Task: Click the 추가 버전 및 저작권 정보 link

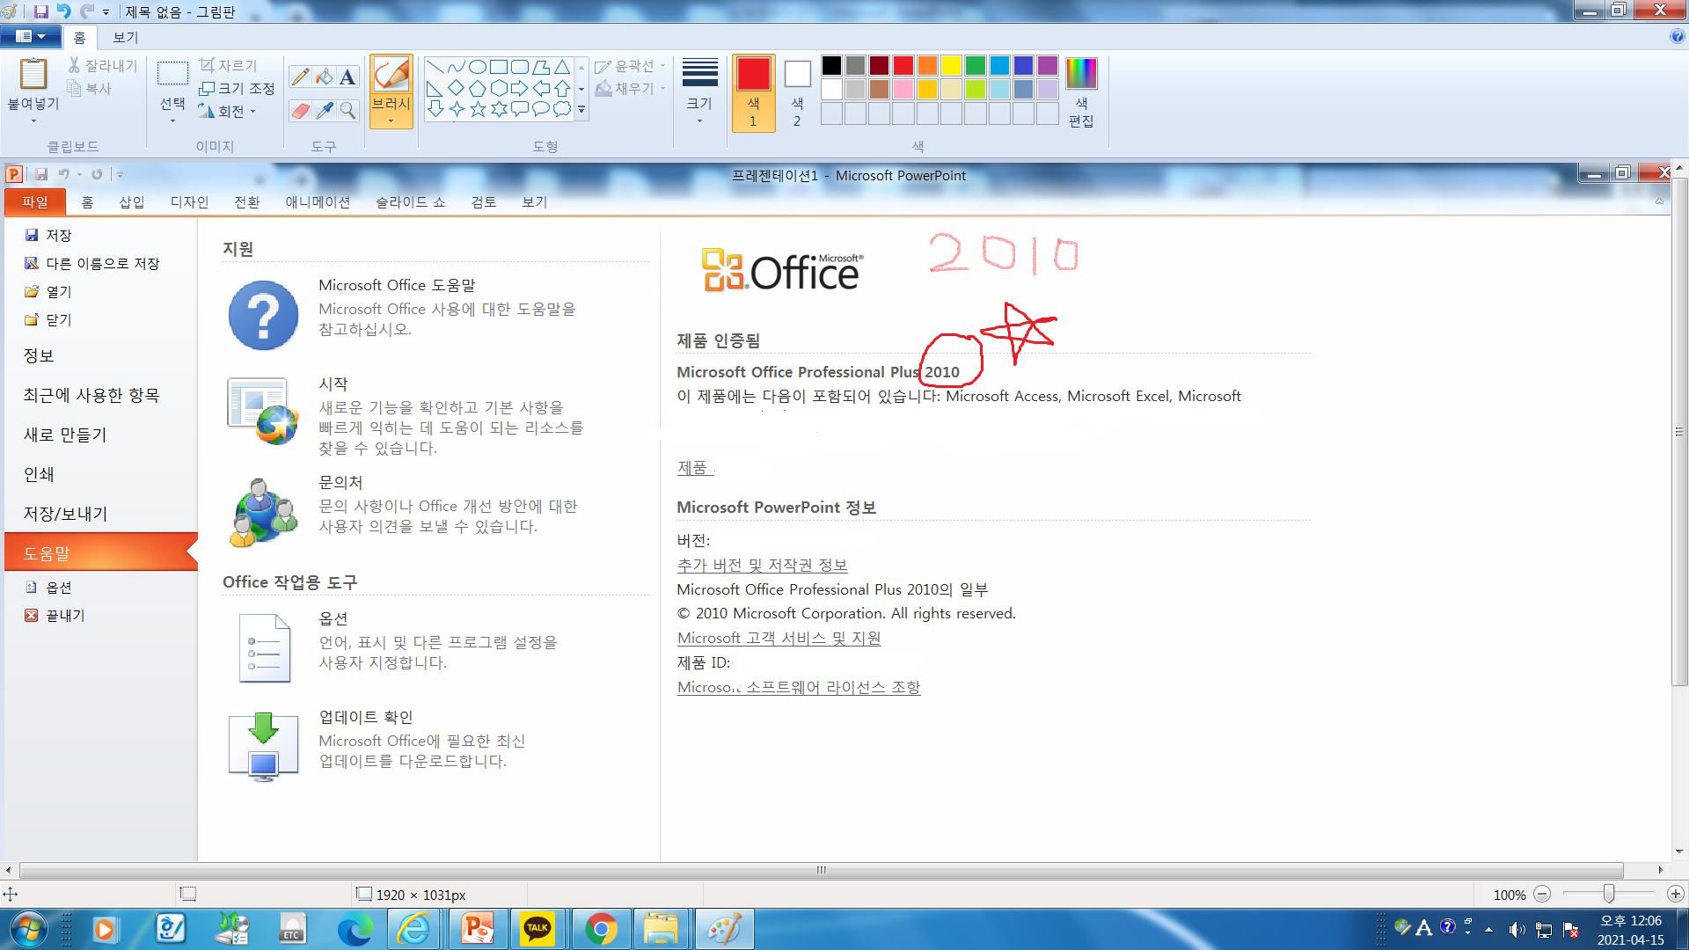Action: (762, 565)
